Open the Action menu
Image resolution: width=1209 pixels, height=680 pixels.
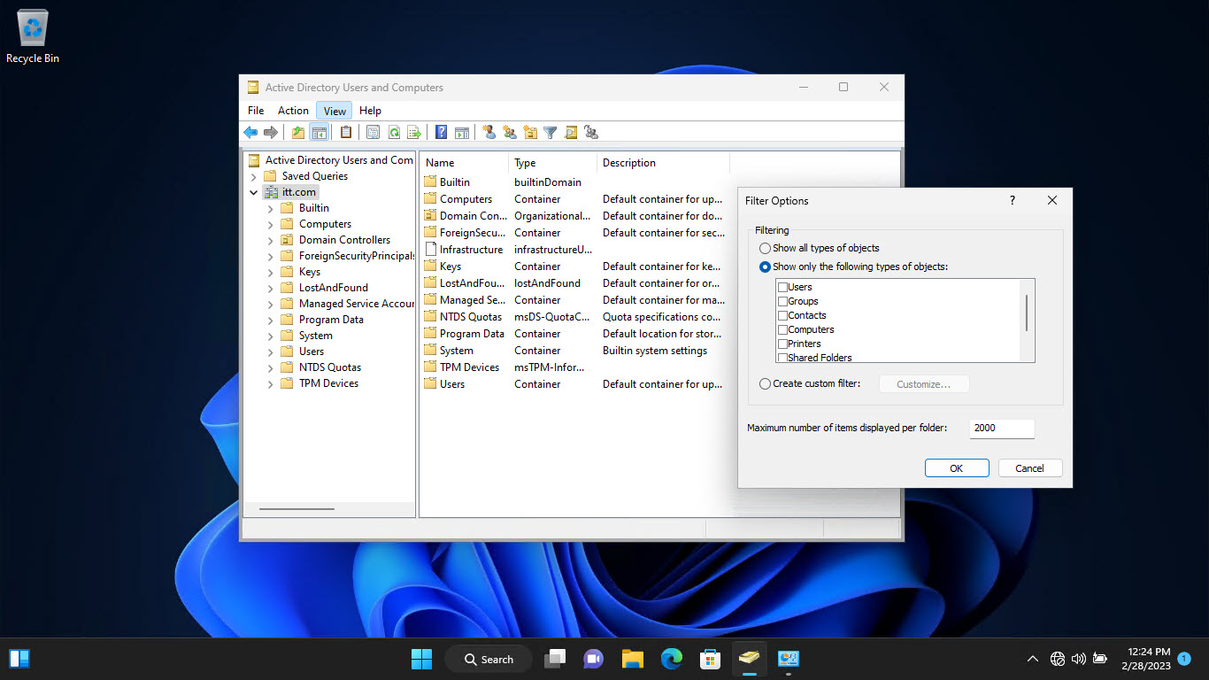click(293, 110)
